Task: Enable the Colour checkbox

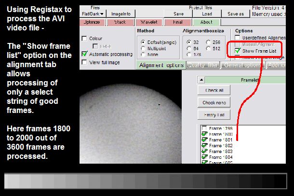Action: coord(85,39)
